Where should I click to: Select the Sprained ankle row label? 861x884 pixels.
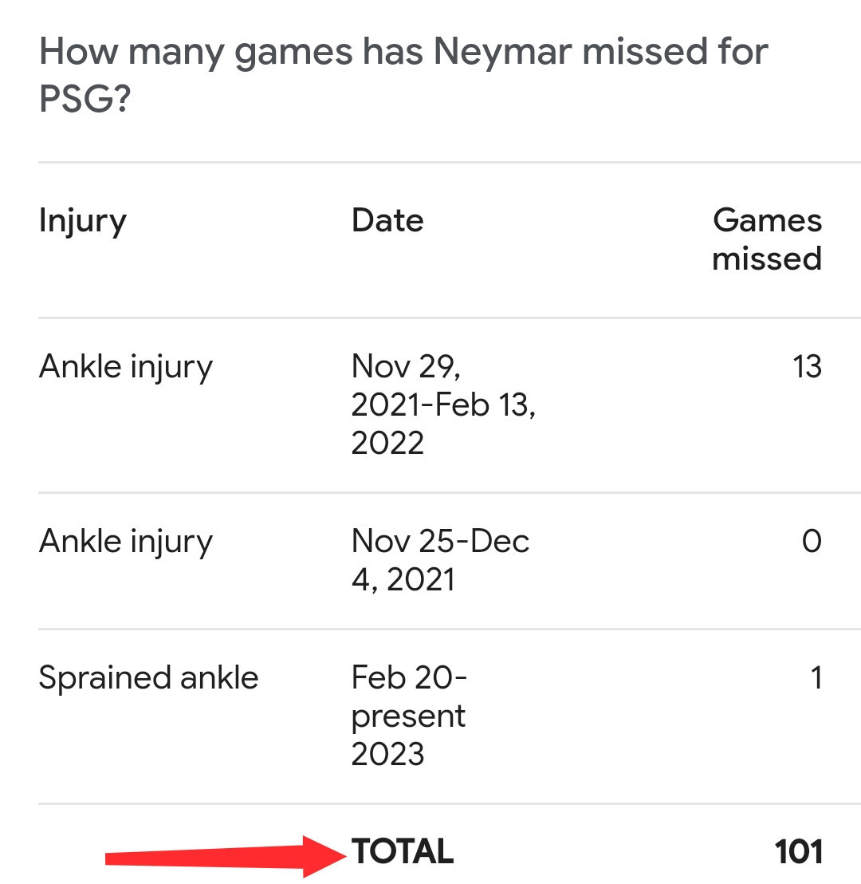click(x=148, y=678)
